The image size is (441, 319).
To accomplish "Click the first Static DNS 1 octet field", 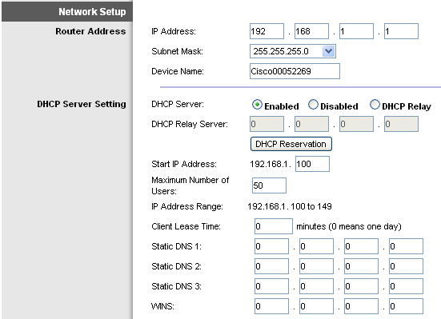I will pos(271,246).
